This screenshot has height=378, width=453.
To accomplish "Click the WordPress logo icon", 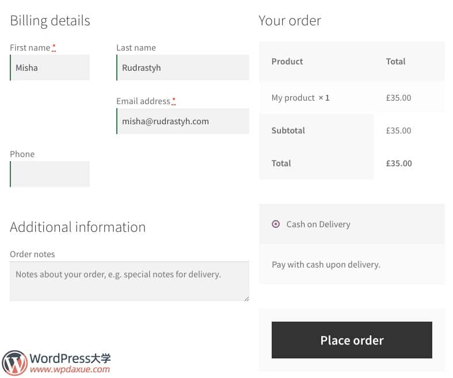I will [x=15, y=362].
